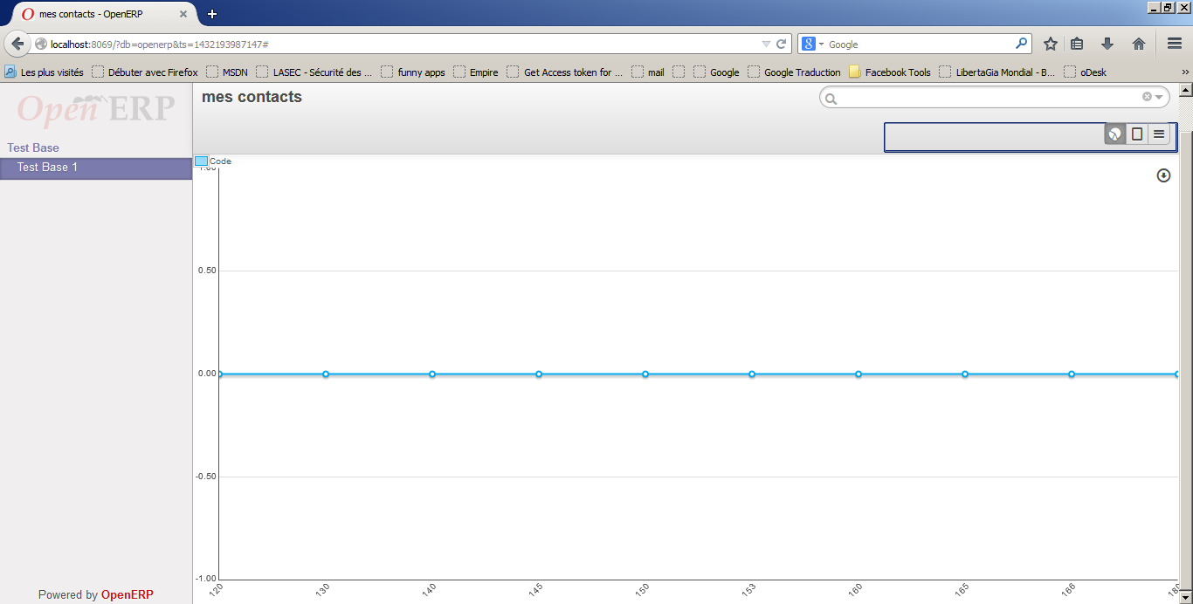The image size is (1193, 604).
Task: Open history dropdown in URL bar
Action: pyautogui.click(x=766, y=44)
